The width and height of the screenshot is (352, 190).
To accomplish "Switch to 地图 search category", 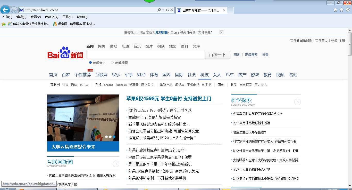I will point(173,46).
